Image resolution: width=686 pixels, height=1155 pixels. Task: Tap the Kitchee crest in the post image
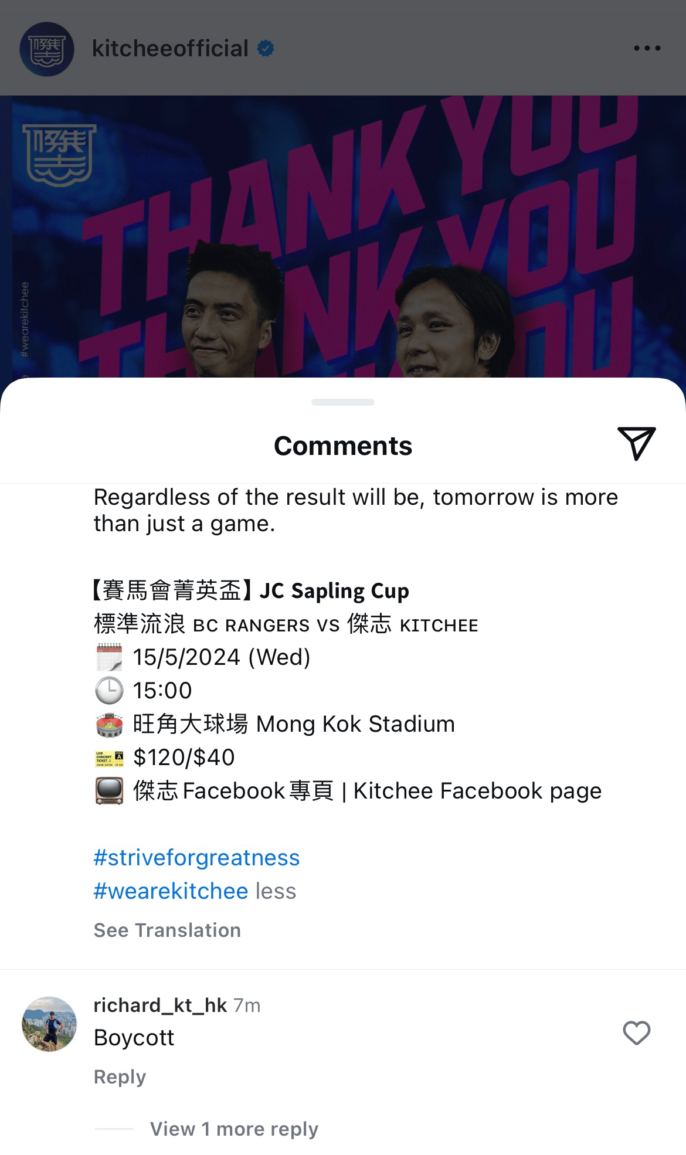(x=59, y=154)
